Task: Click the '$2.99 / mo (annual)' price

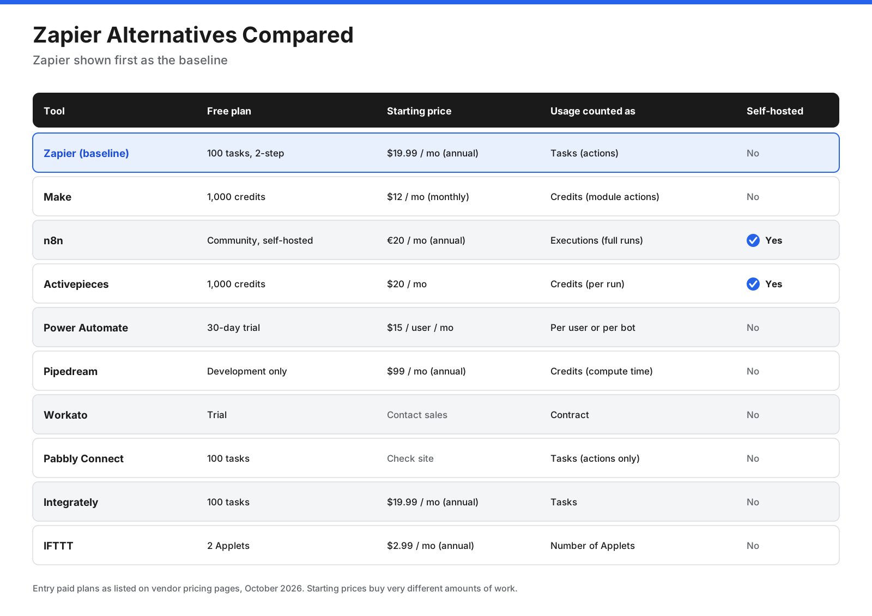Action: (431, 546)
